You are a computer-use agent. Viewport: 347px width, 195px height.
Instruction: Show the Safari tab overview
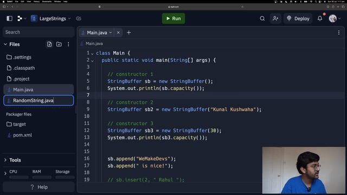(343, 7)
